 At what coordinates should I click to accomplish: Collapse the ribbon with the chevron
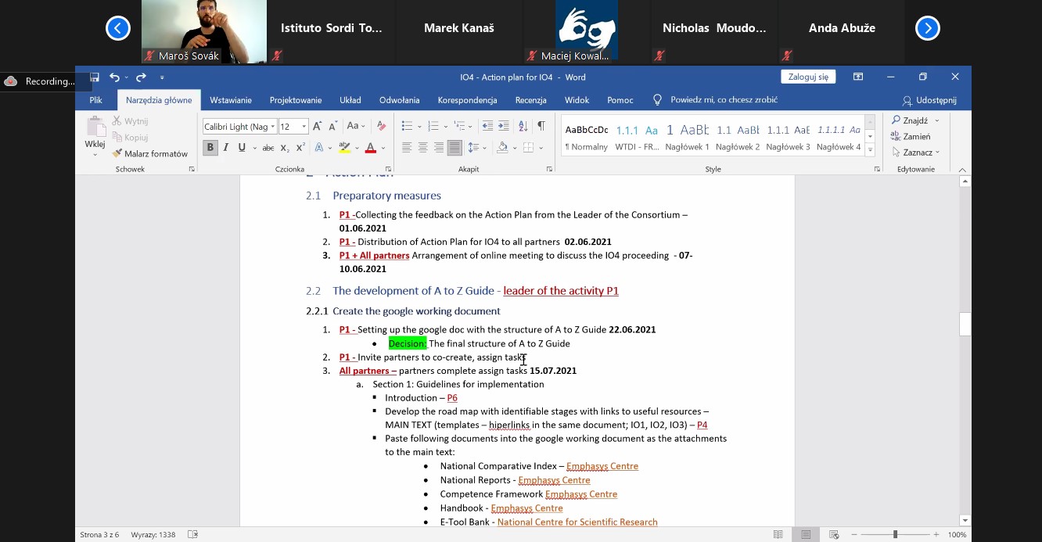click(x=962, y=169)
